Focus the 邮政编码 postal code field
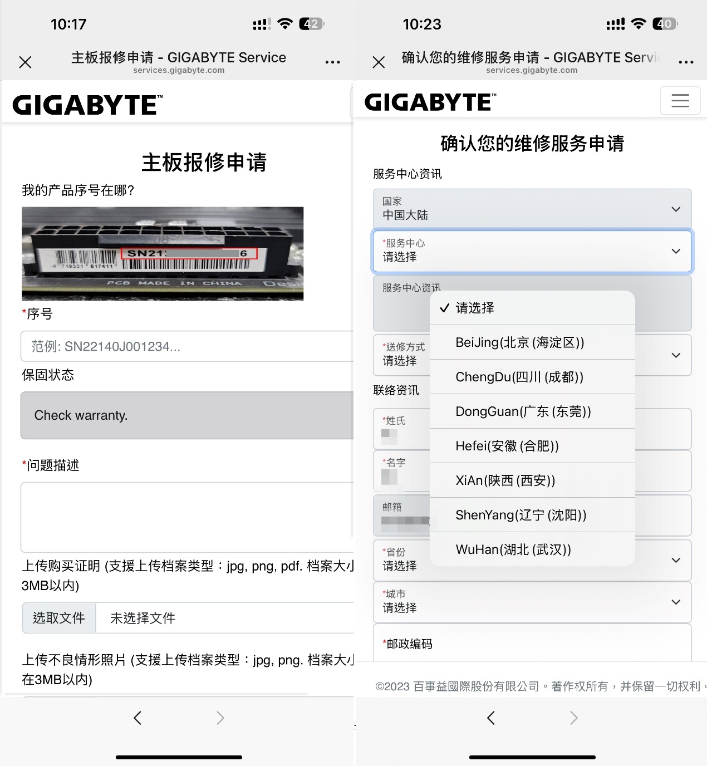 [x=532, y=643]
